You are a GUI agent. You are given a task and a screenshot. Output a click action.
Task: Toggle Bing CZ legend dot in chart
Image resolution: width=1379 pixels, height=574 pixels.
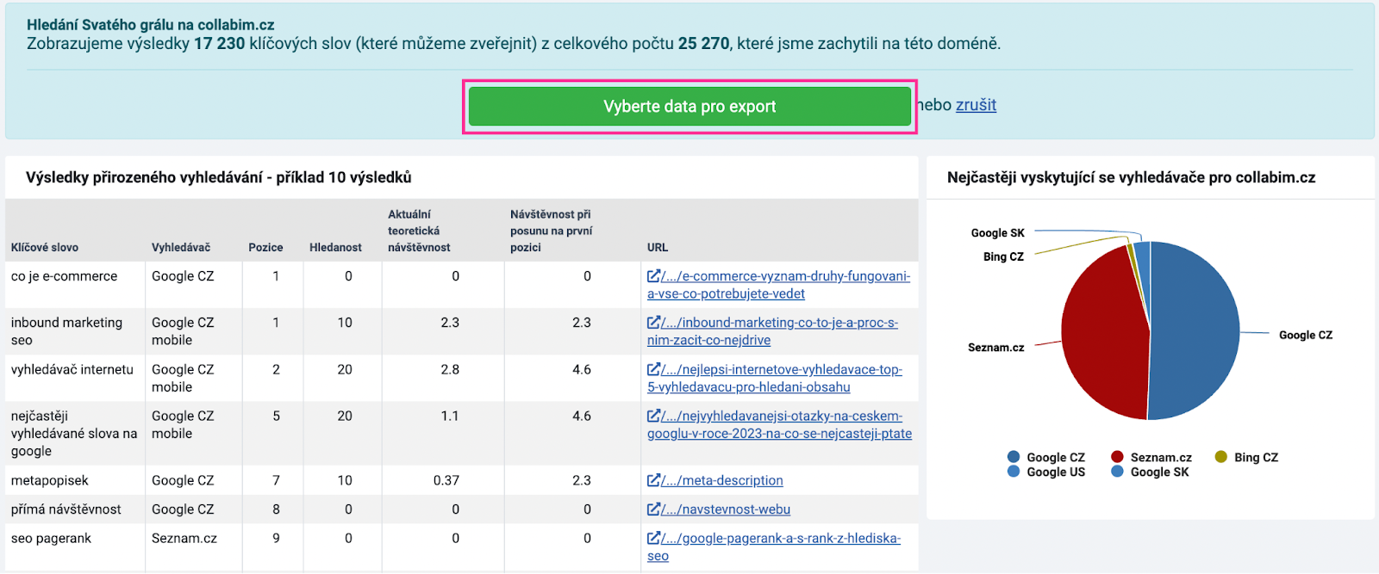coord(1220,457)
